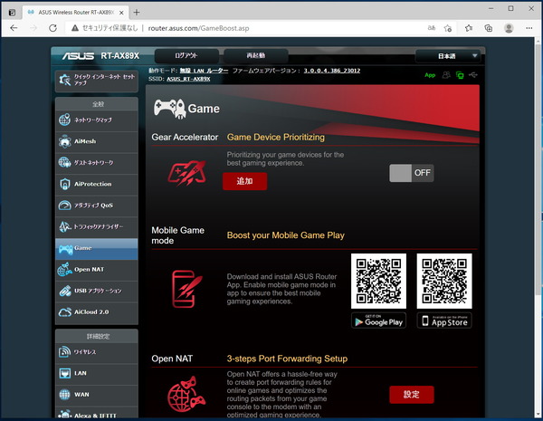Click the USB status icon
Viewport: 543px width, 421px height.
[x=473, y=74]
